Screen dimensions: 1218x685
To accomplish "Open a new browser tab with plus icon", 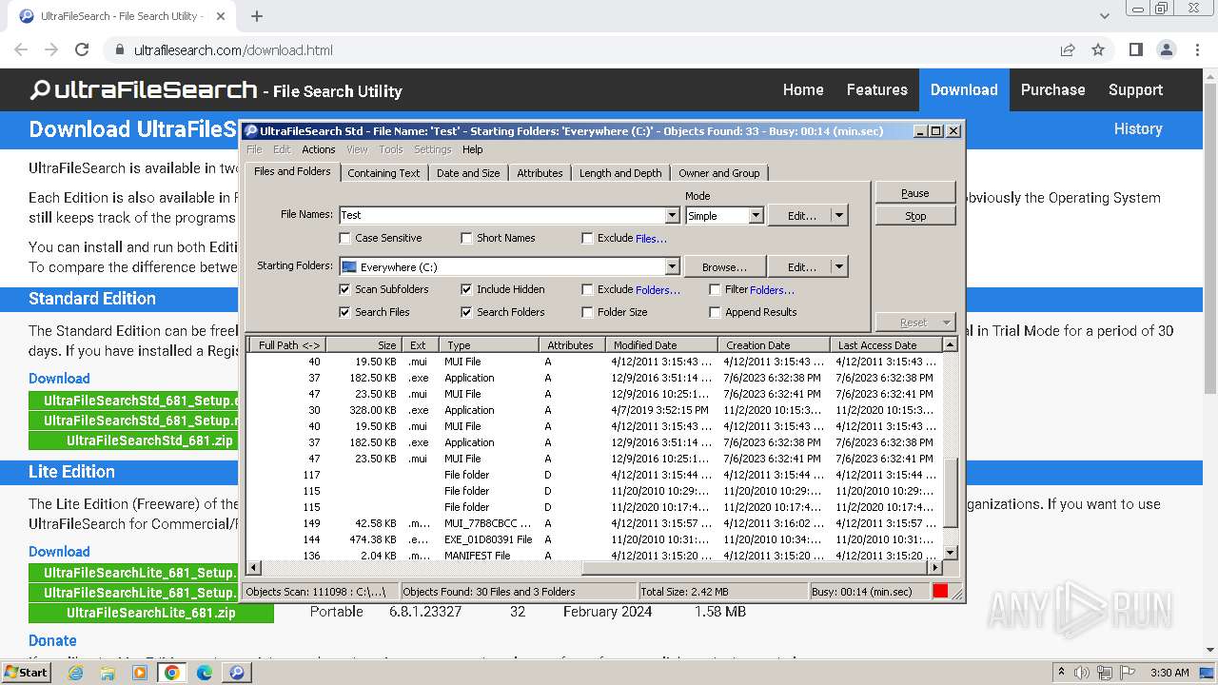I will (x=257, y=16).
